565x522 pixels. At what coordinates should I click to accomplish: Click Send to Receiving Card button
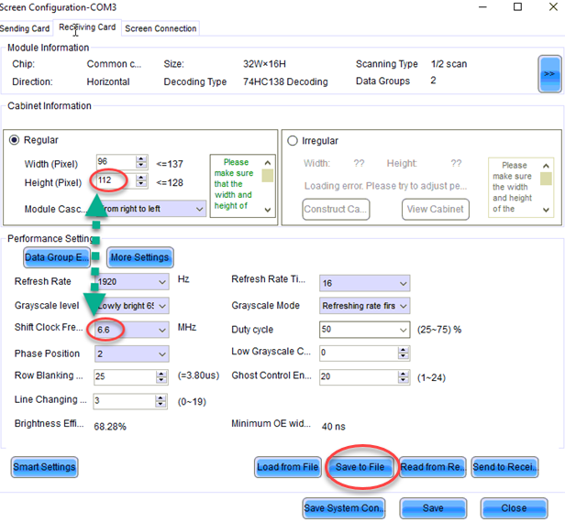[505, 467]
